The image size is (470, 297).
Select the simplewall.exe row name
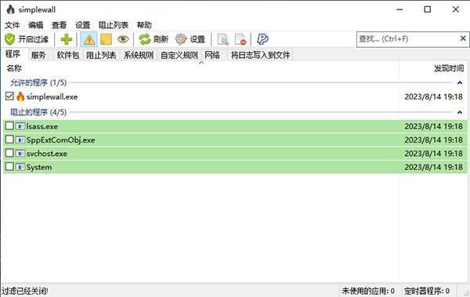52,97
